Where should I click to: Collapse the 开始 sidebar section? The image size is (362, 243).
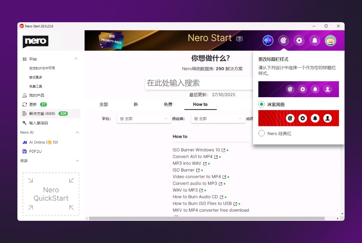[x=76, y=59]
